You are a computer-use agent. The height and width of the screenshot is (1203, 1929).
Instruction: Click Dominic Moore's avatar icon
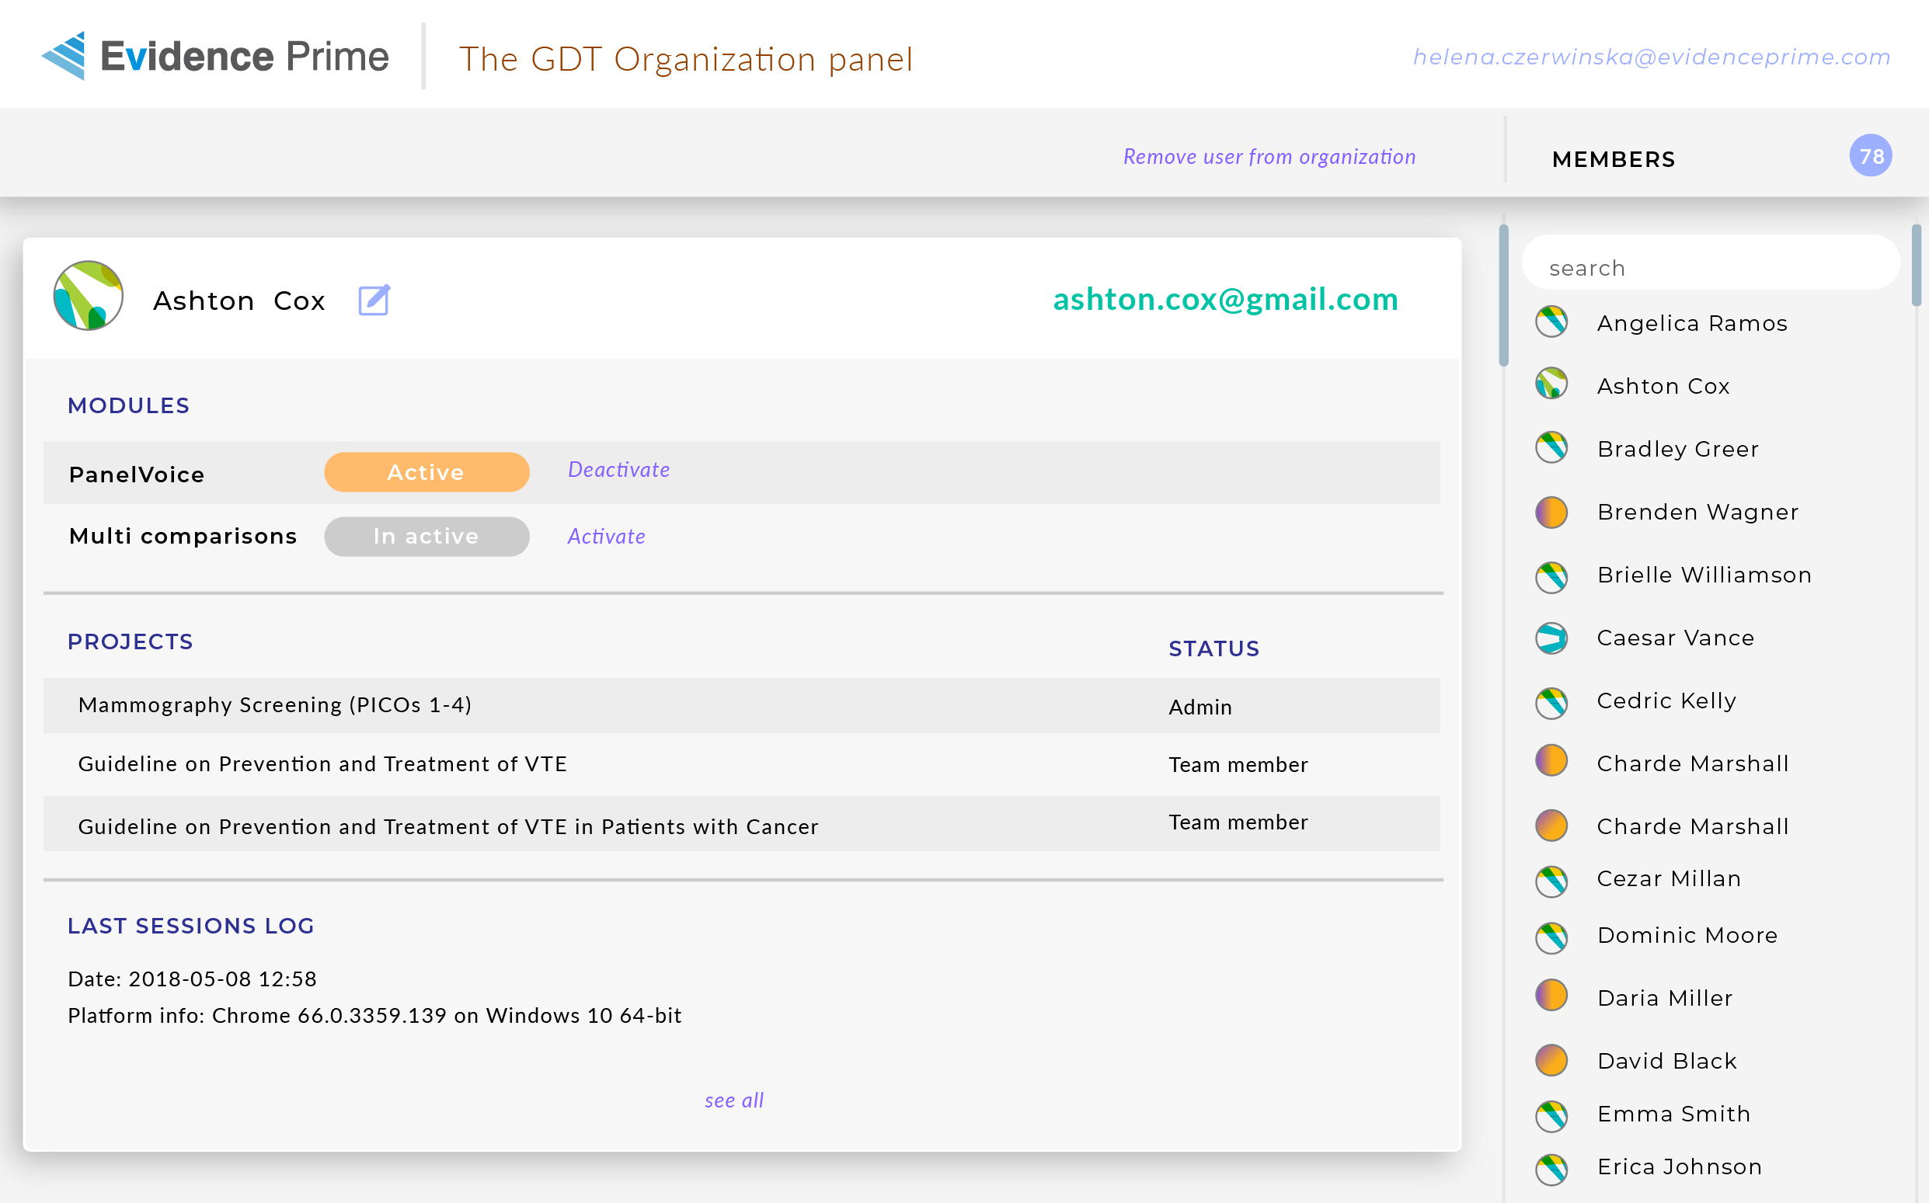(1551, 938)
